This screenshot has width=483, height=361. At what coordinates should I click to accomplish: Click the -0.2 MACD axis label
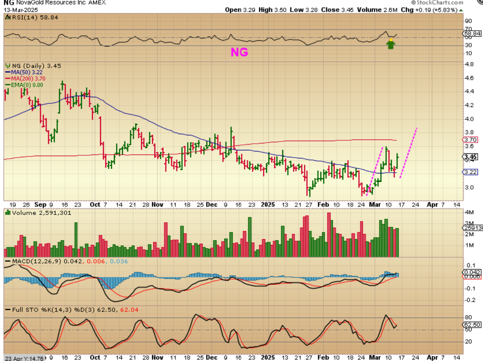pyautogui.click(x=470, y=300)
